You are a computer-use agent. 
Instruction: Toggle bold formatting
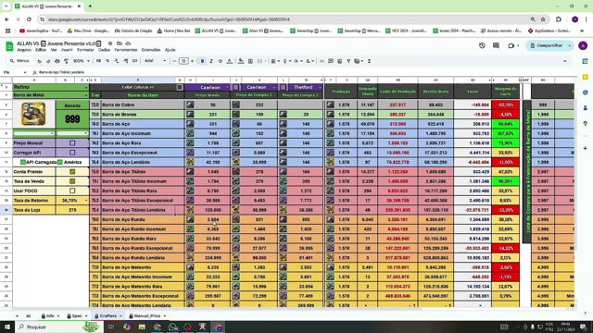click(202, 61)
